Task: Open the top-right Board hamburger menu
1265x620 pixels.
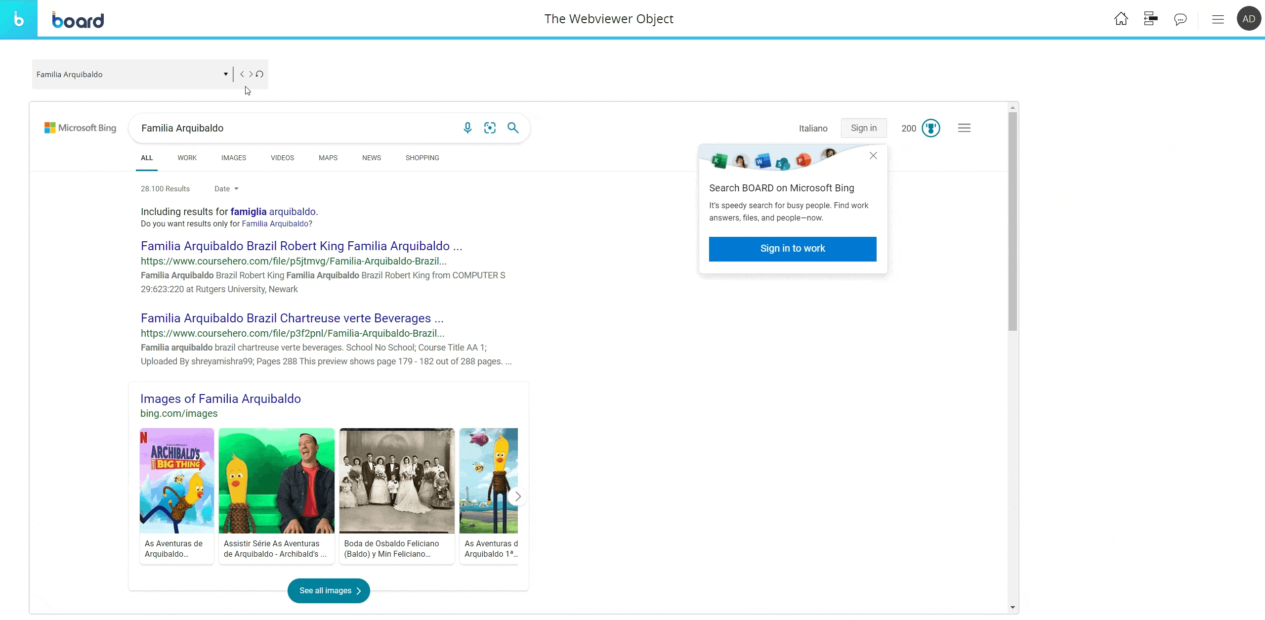Action: 1218,19
